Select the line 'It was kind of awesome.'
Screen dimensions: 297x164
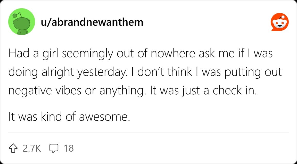(69, 117)
